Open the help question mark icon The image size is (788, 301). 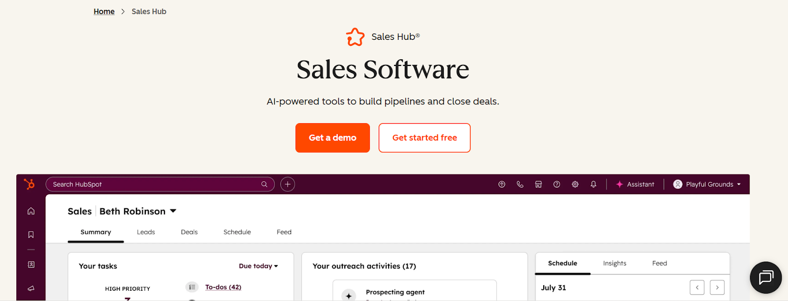[557, 184]
